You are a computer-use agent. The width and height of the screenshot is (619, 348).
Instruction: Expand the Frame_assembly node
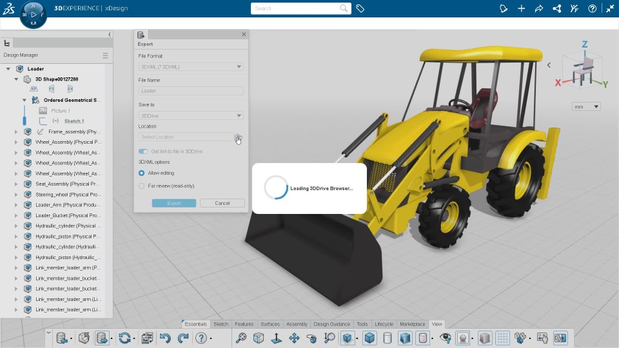tap(16, 131)
